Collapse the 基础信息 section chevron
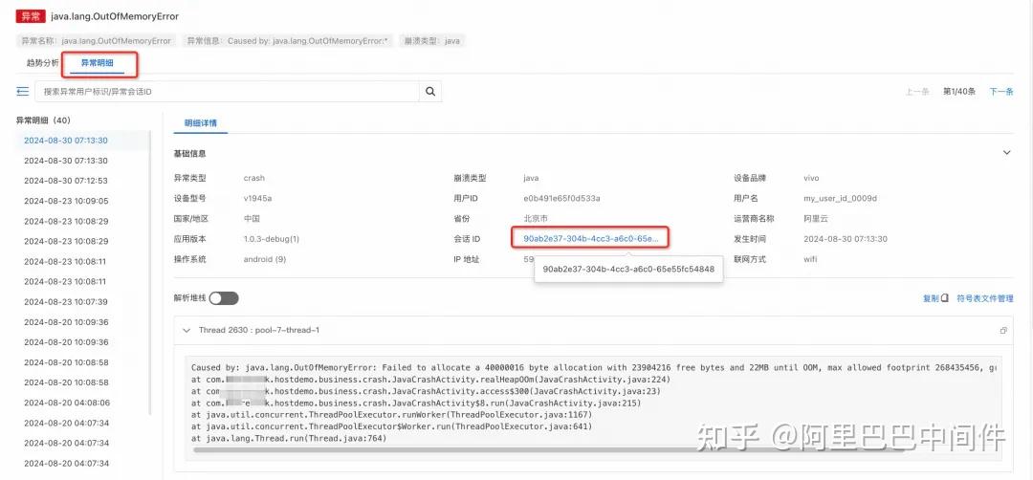Screen dimensions: 1033x480 coord(1006,153)
